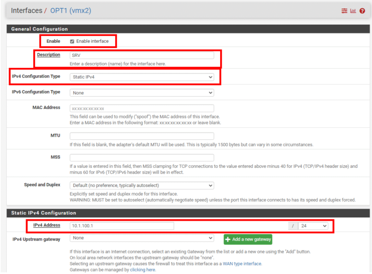
Task: Toggle the Enable interface checkbox
Action: (72, 41)
